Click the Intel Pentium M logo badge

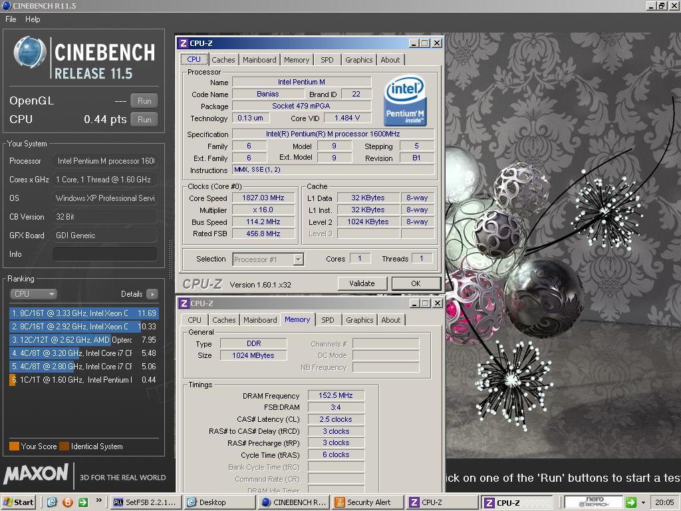405,101
